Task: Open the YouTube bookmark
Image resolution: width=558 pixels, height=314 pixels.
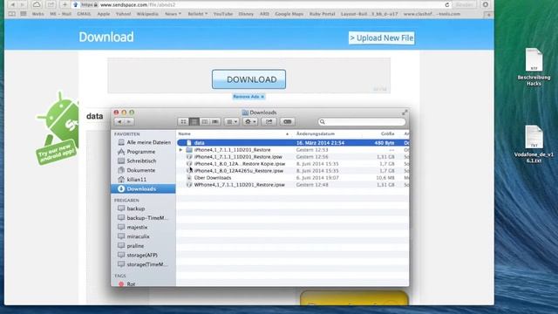Action: coord(223,14)
